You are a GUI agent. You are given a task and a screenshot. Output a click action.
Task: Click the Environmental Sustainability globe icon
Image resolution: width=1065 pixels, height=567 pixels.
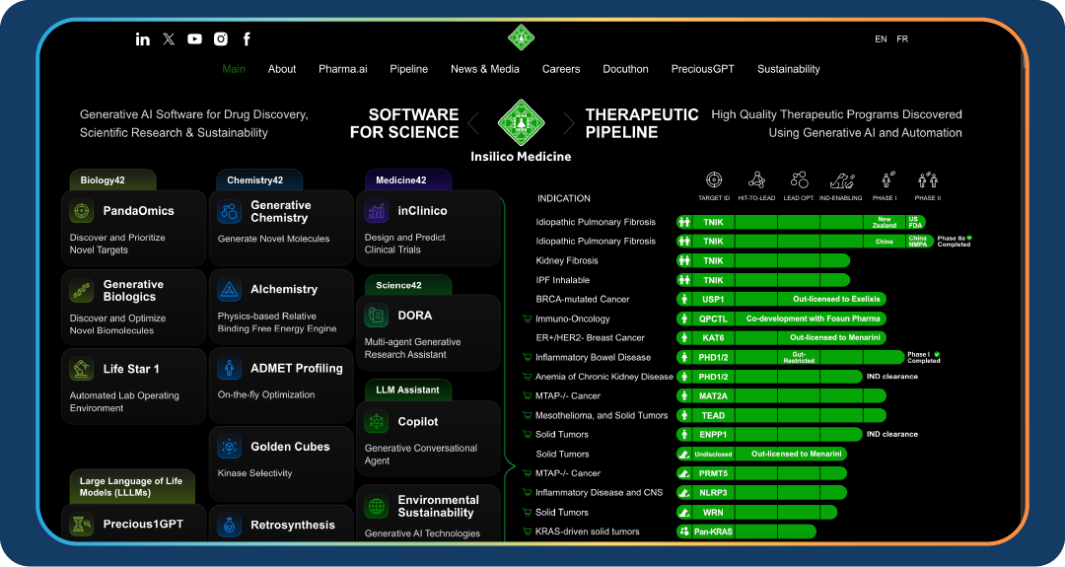(377, 506)
